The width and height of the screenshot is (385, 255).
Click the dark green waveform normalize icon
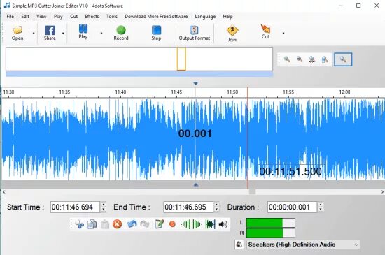tap(211, 224)
